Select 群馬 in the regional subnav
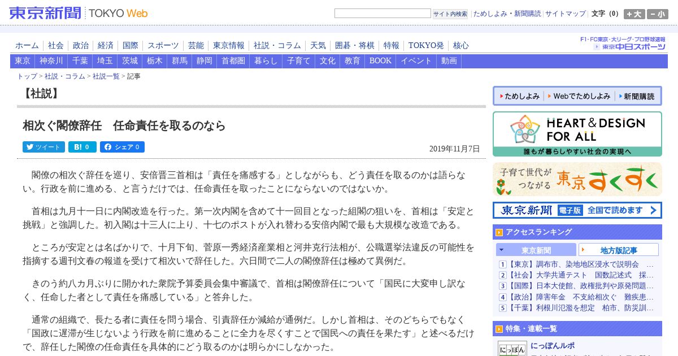The image size is (678, 356). pyautogui.click(x=180, y=61)
